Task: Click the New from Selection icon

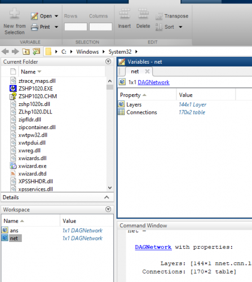Action: point(15,14)
